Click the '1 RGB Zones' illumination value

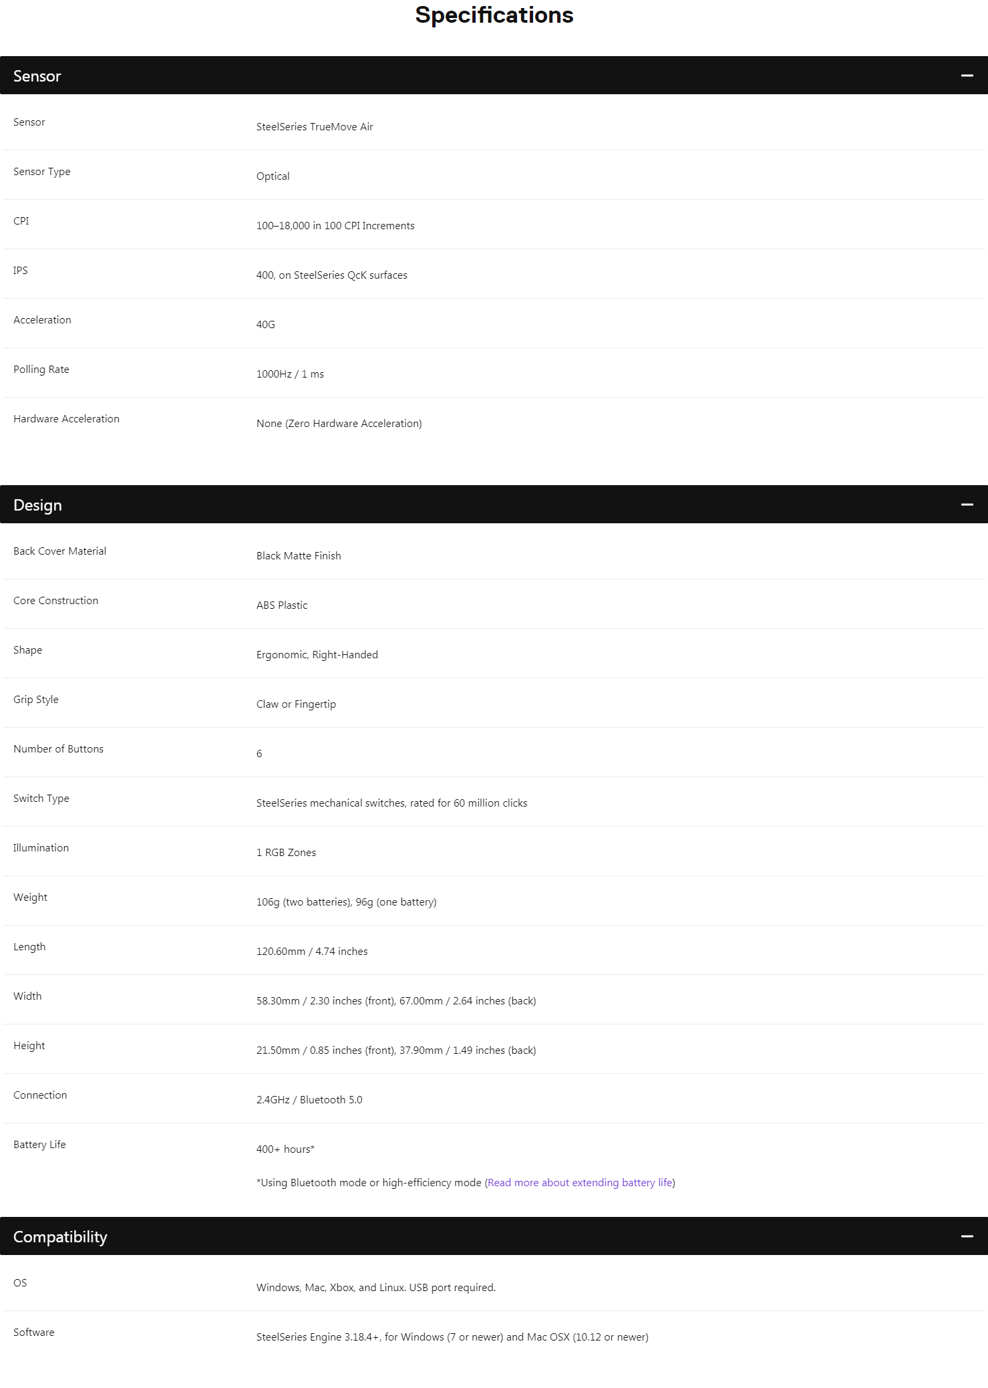(287, 853)
